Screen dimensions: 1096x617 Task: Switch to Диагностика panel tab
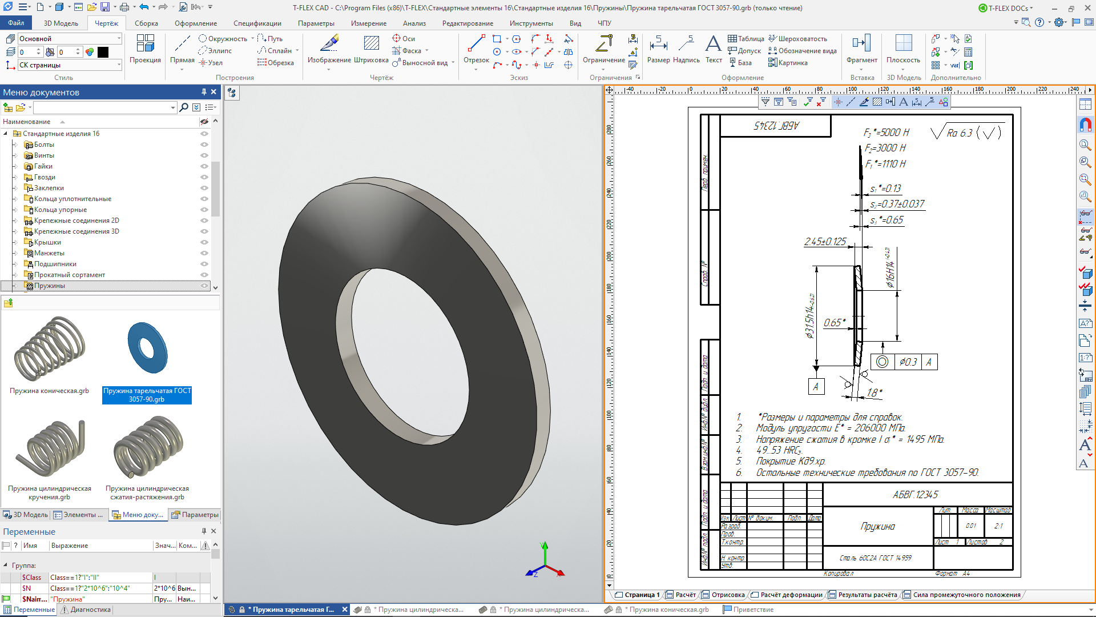[x=86, y=610]
